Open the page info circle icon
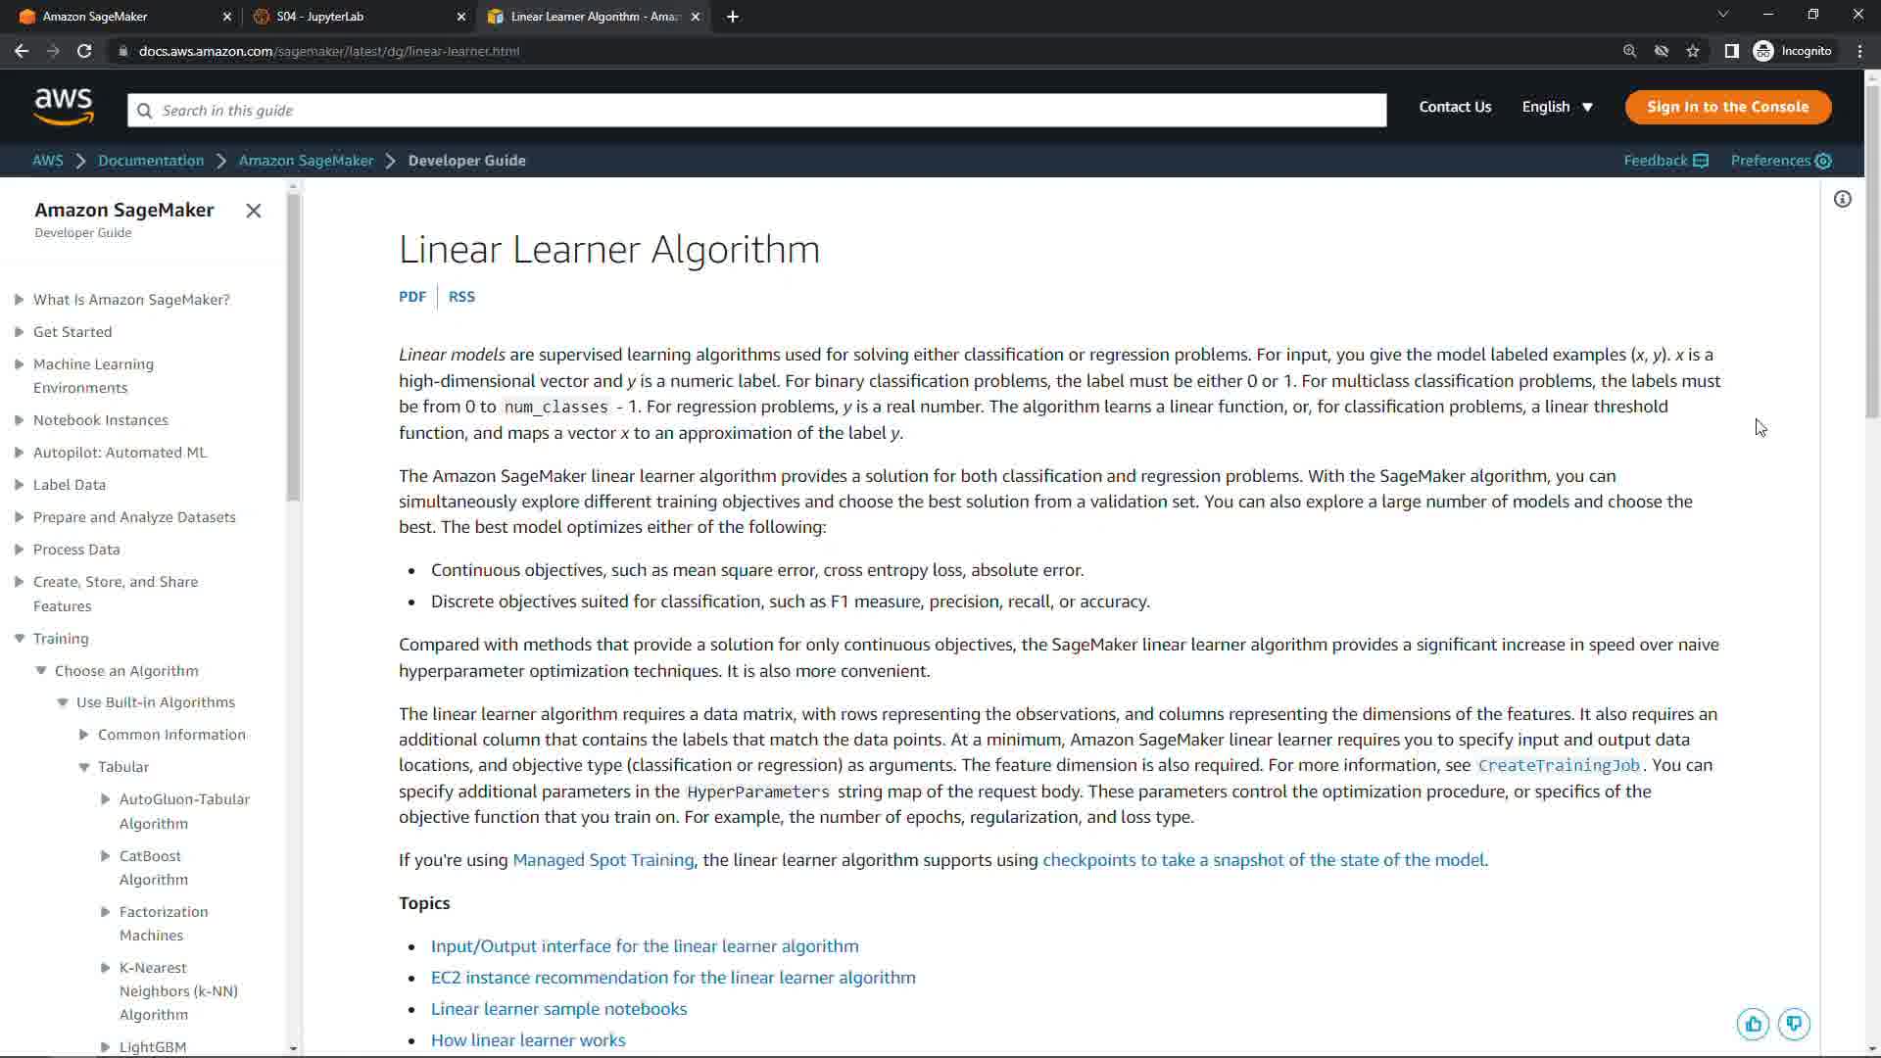This screenshot has width=1881, height=1058. click(x=1843, y=200)
